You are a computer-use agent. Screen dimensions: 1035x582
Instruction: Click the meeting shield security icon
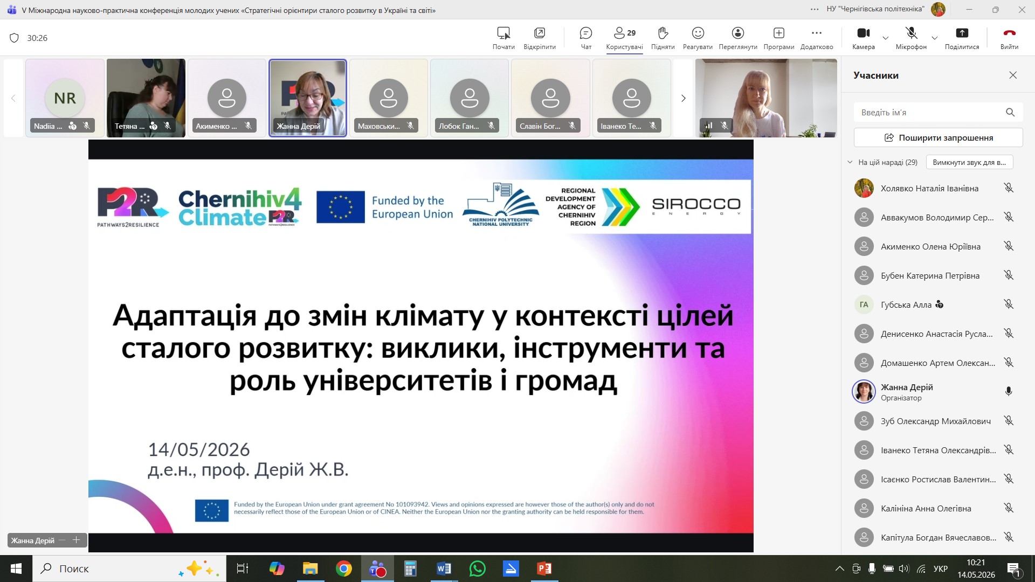[x=15, y=38]
